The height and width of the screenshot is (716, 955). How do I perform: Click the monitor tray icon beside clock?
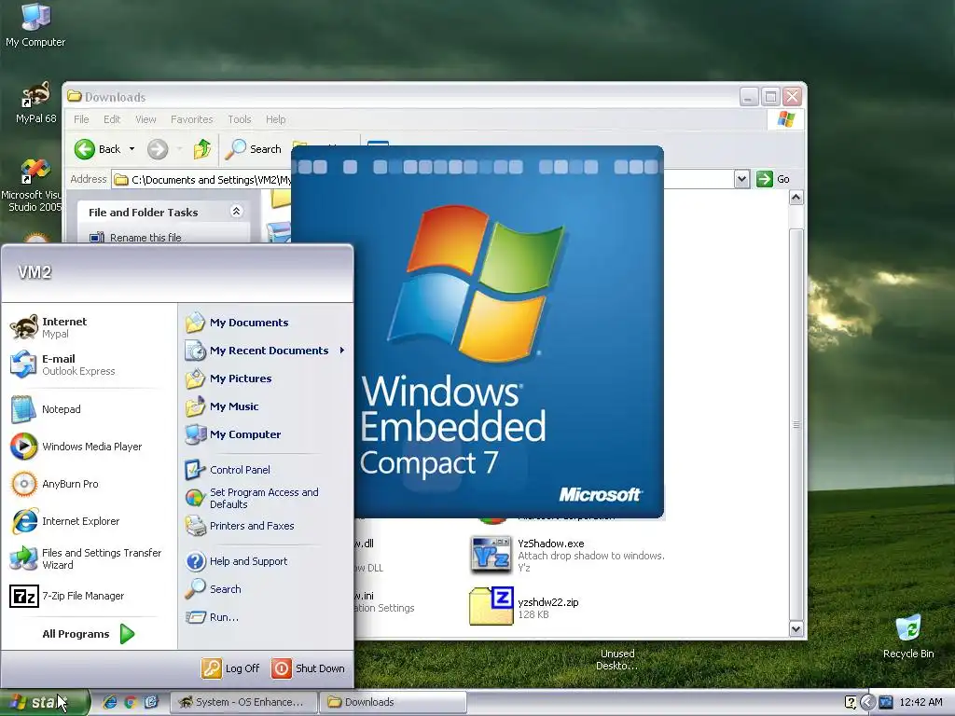886,702
